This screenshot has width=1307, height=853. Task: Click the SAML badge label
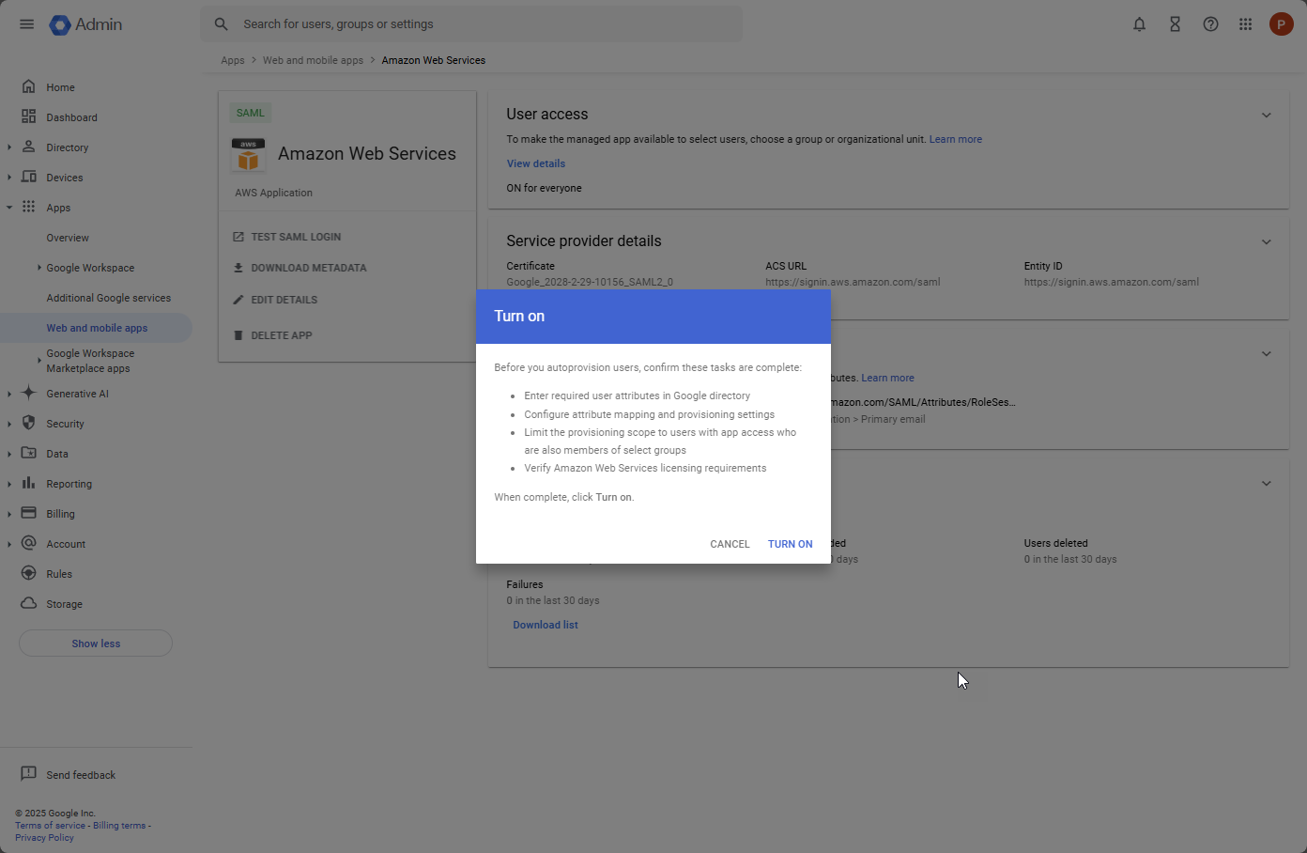251,113
